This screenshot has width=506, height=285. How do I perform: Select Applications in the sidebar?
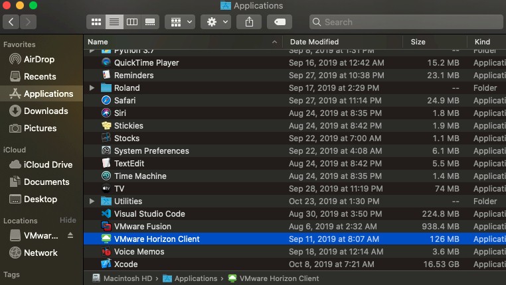pos(41,93)
